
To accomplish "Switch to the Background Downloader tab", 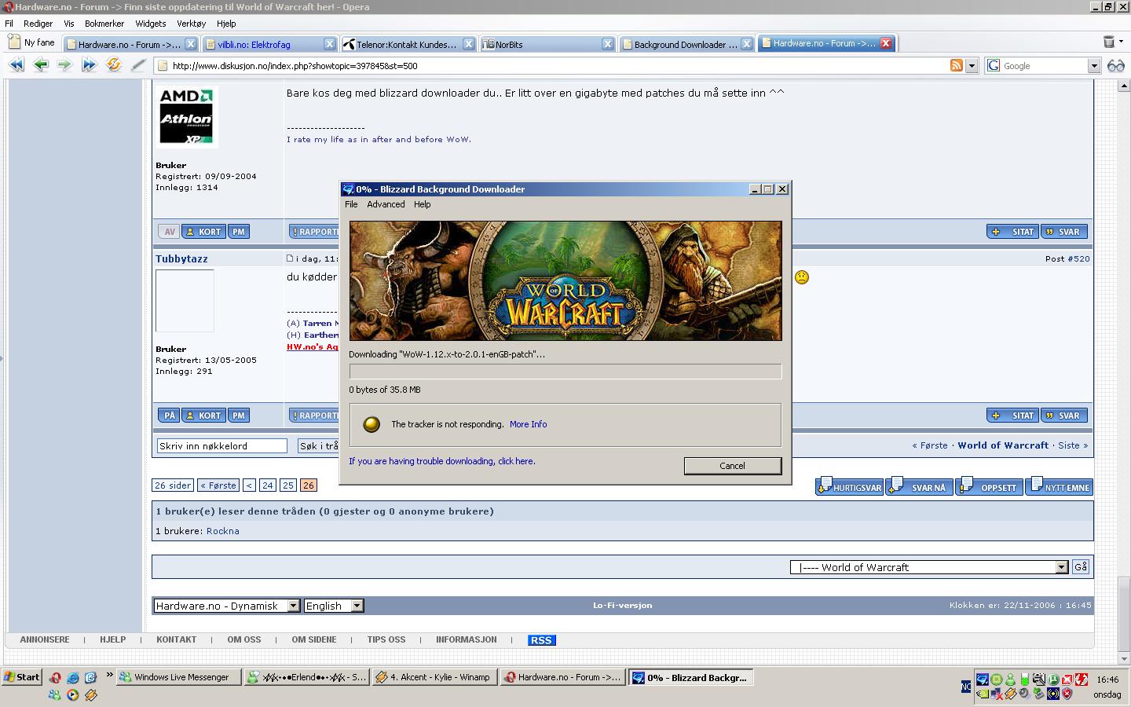I will [x=686, y=44].
